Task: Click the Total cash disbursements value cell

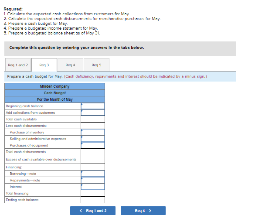Action: (x=93, y=152)
